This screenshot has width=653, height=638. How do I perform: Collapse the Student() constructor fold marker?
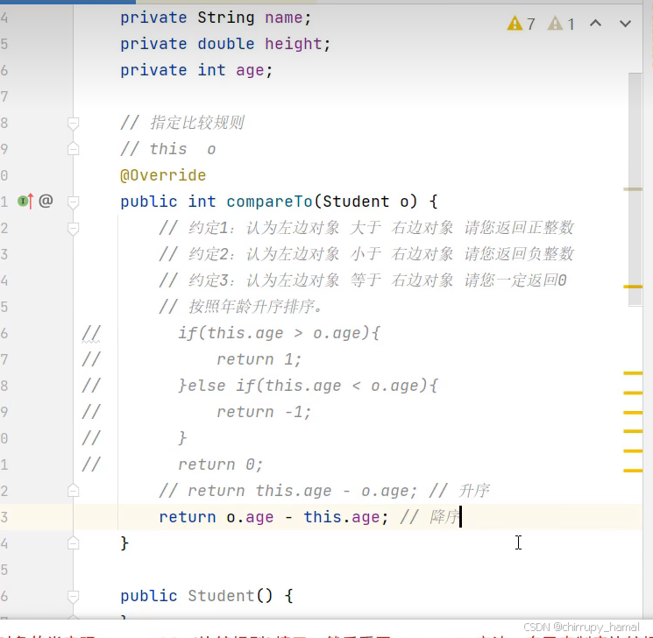74,597
